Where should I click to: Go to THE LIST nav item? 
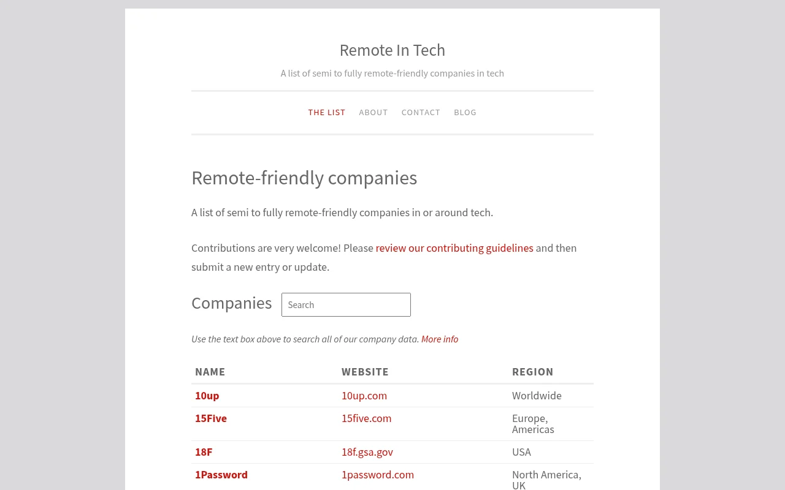click(x=327, y=113)
